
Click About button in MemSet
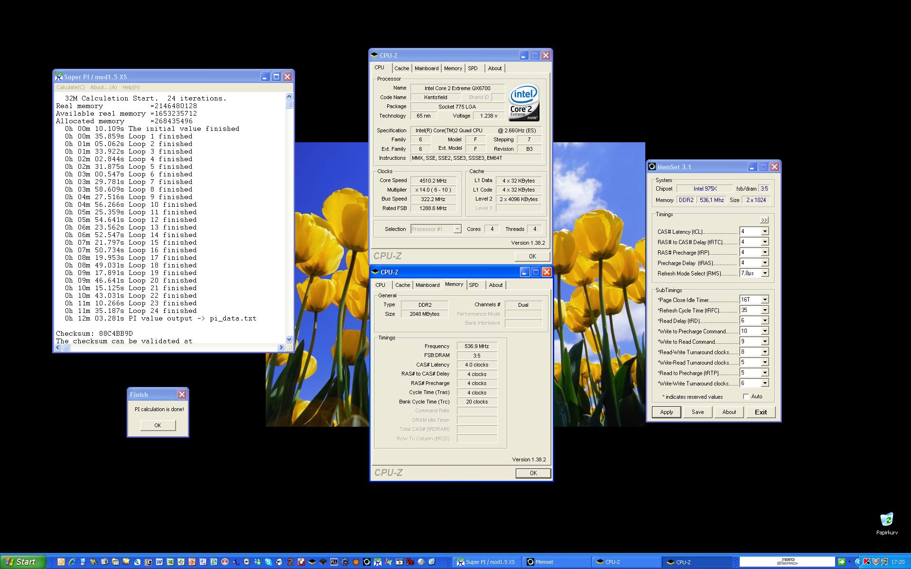pyautogui.click(x=729, y=412)
